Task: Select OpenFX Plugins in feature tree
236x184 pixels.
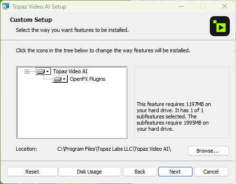Action: point(87,79)
